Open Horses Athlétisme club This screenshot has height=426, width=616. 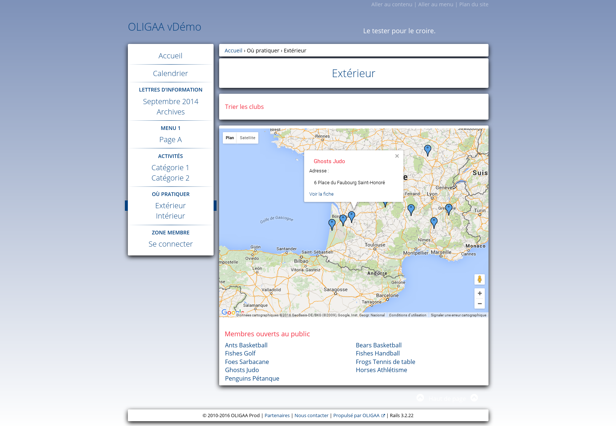click(381, 370)
